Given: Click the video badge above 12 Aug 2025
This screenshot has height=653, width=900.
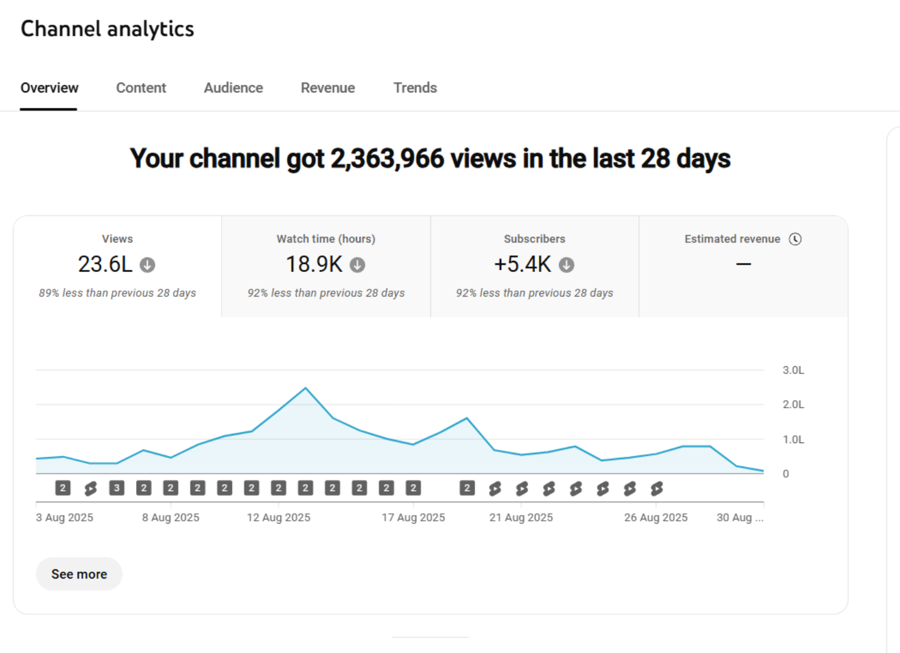Looking at the screenshot, I should coord(278,488).
